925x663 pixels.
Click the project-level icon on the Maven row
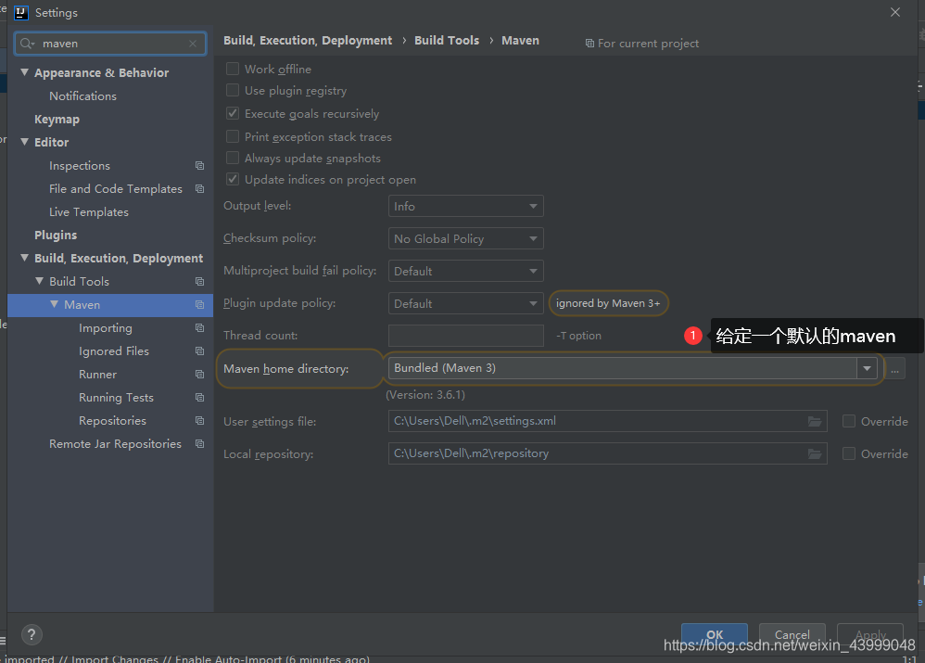coord(200,305)
